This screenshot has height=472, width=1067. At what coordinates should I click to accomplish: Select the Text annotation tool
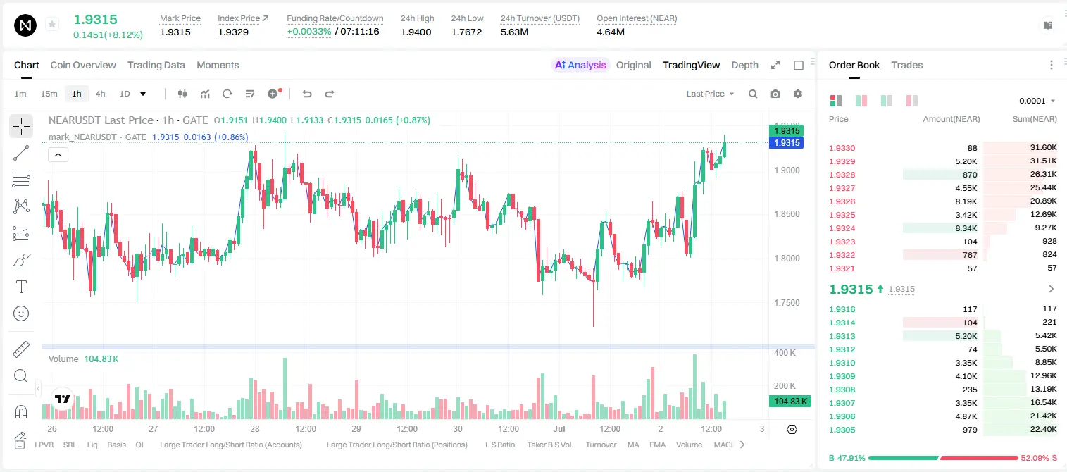(x=21, y=287)
